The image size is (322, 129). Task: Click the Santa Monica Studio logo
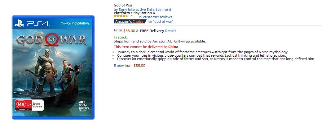84,106
